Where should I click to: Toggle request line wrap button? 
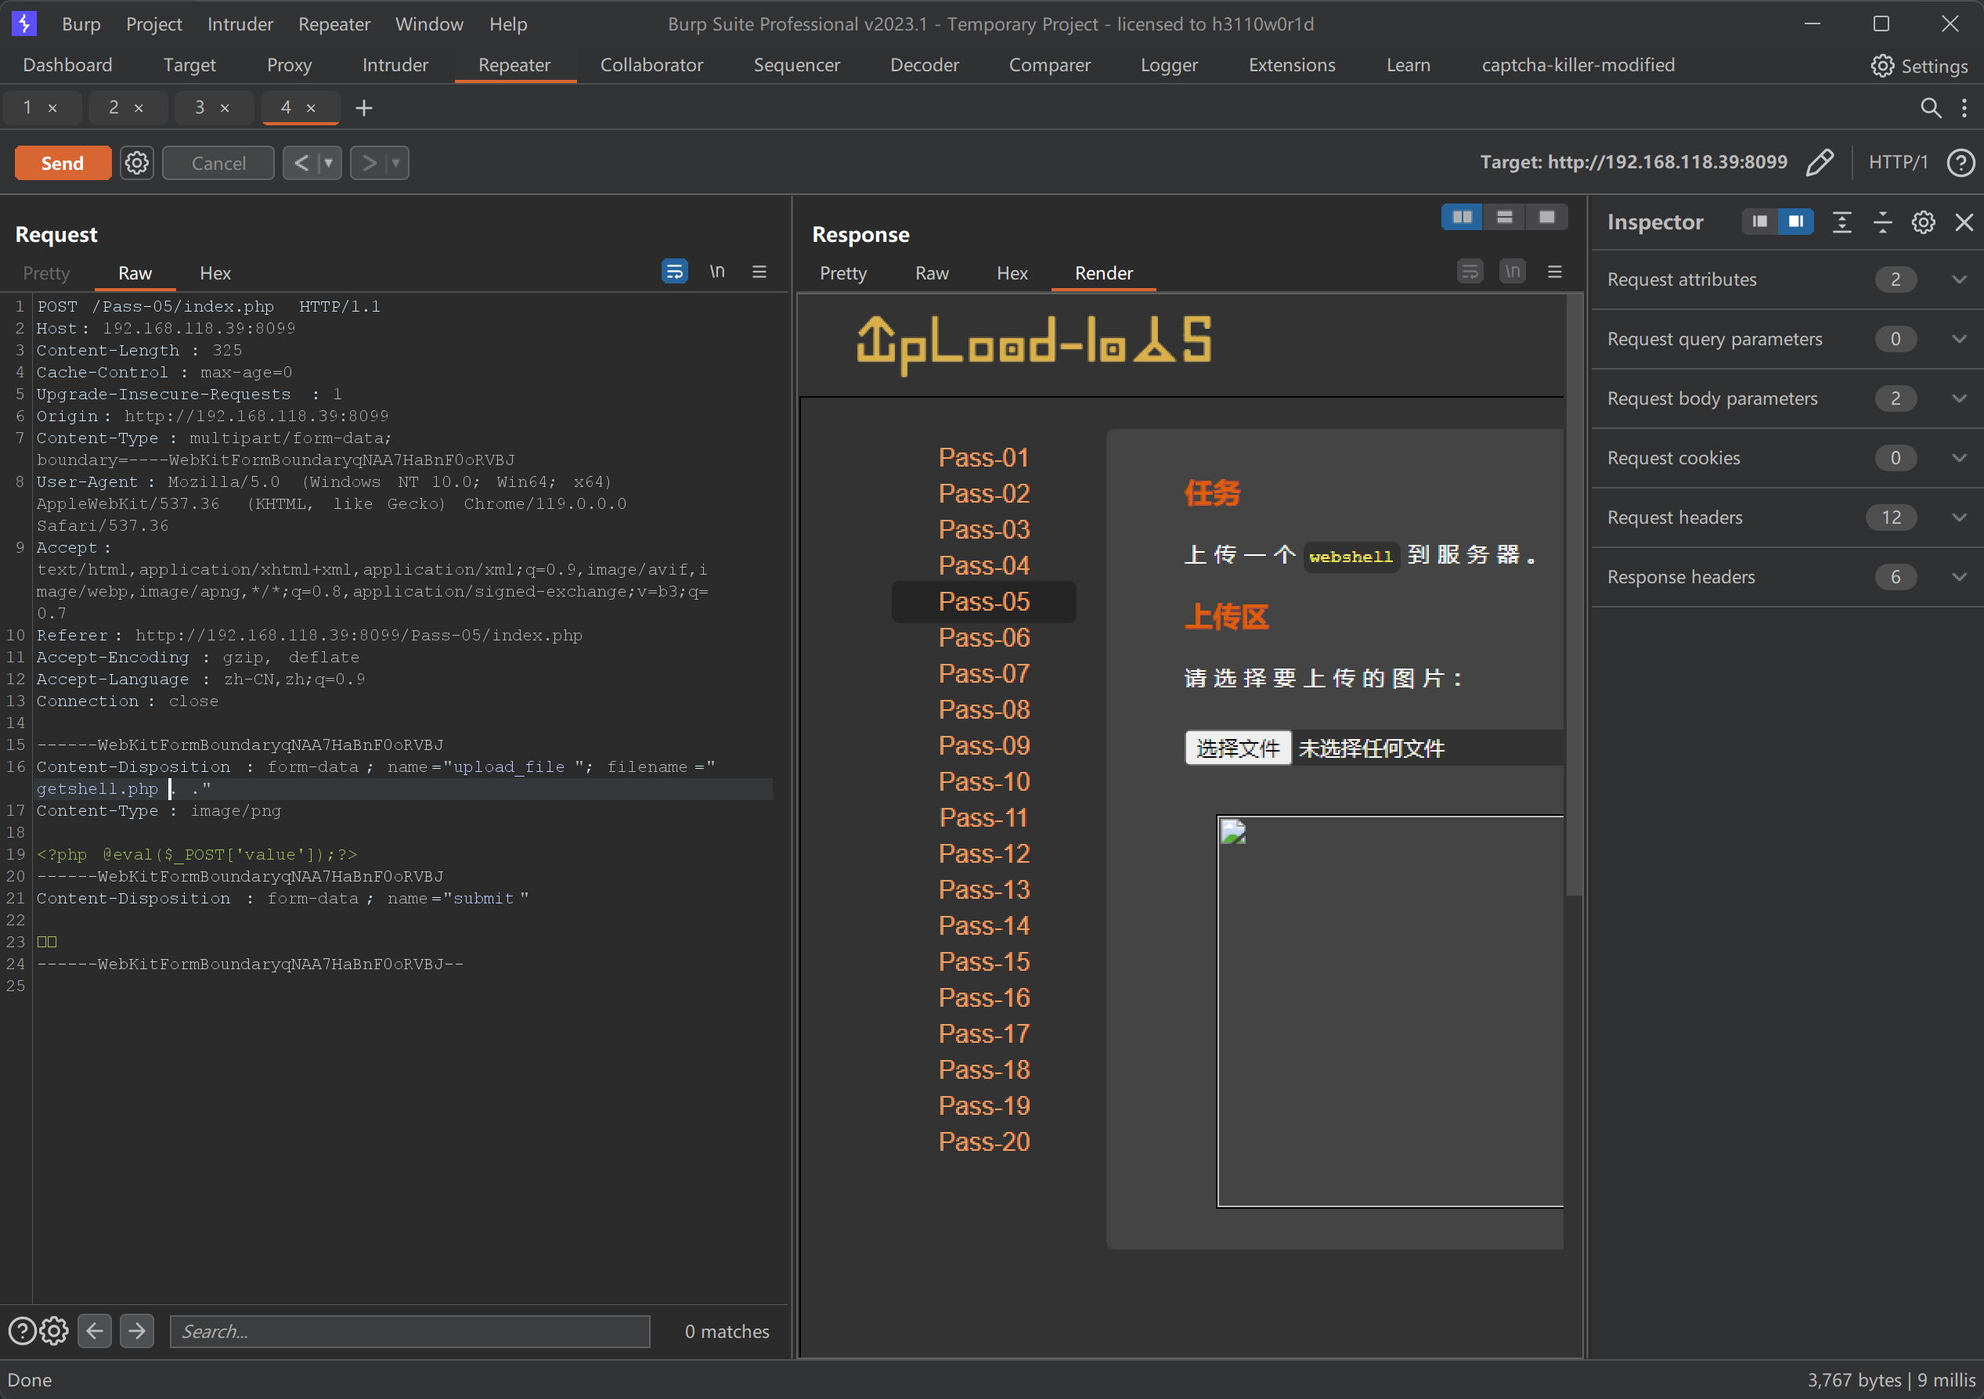click(674, 272)
